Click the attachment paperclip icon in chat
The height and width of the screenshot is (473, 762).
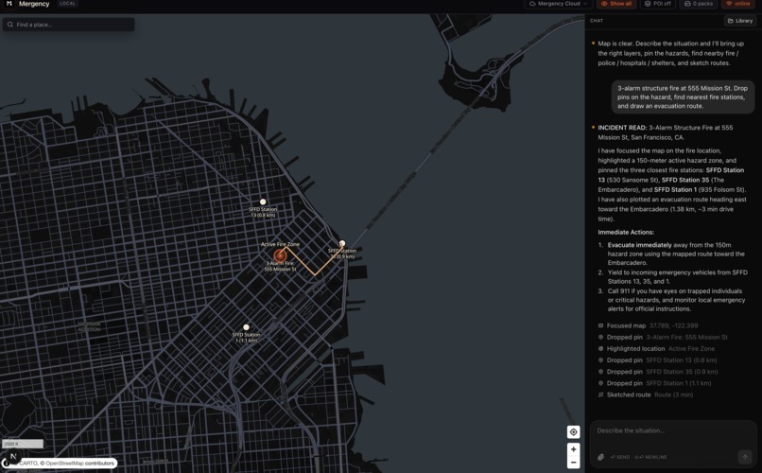click(600, 457)
